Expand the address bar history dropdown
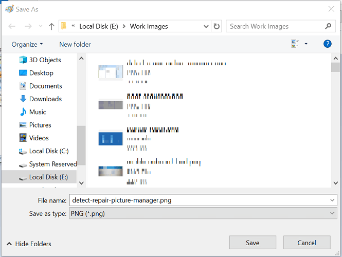342x257 pixels. point(206,26)
